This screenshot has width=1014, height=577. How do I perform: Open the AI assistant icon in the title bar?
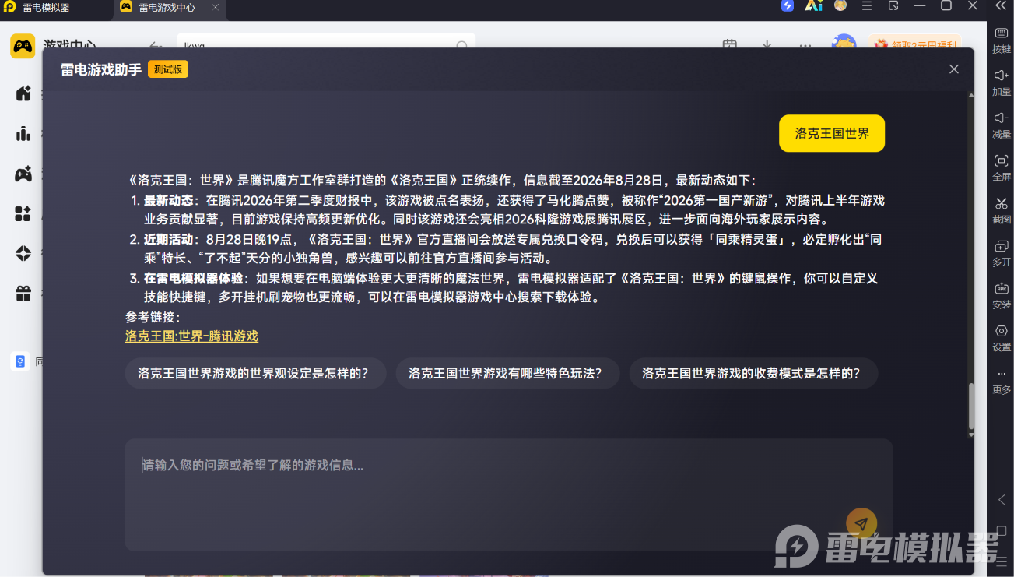tap(814, 6)
